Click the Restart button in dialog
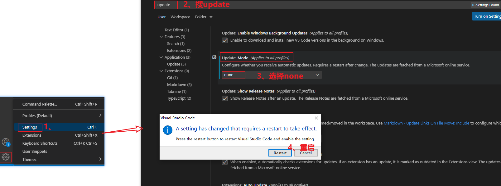Screen dimensions: 501x186 pyautogui.click(x=280, y=153)
